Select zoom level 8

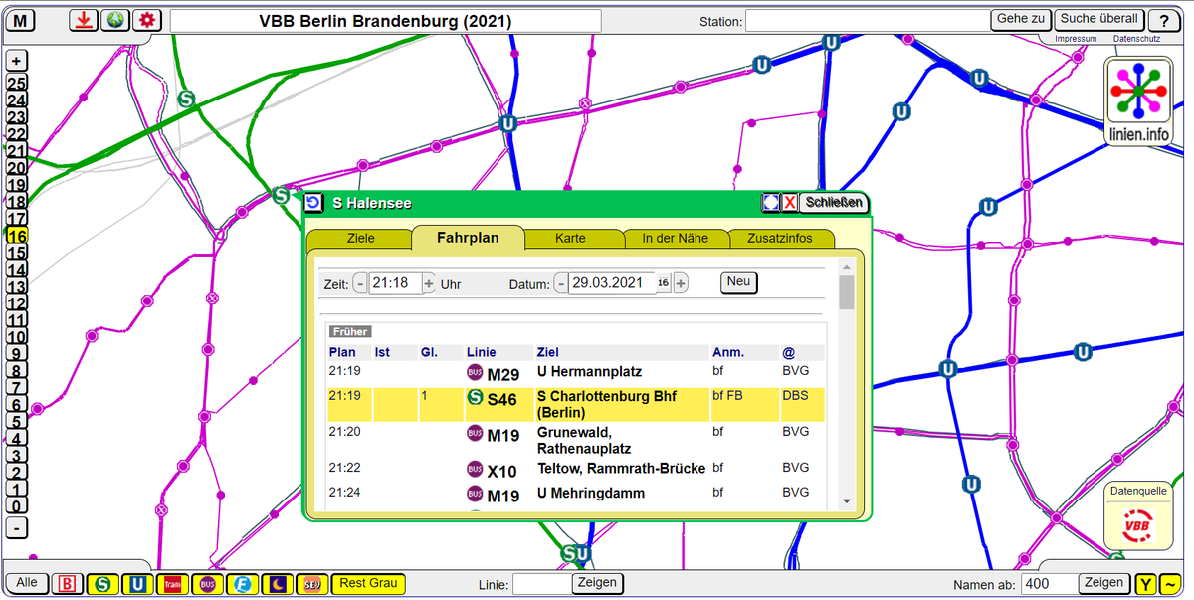click(17, 370)
